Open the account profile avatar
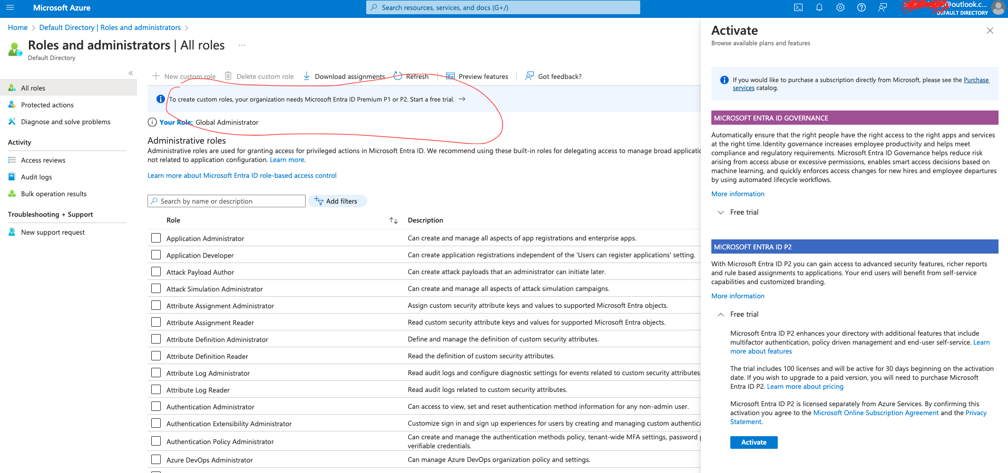The width and height of the screenshot is (1008, 473). pos(998,7)
